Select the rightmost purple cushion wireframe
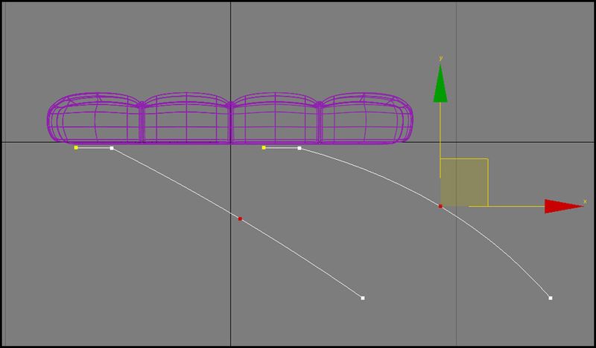The image size is (596, 348). click(x=367, y=117)
